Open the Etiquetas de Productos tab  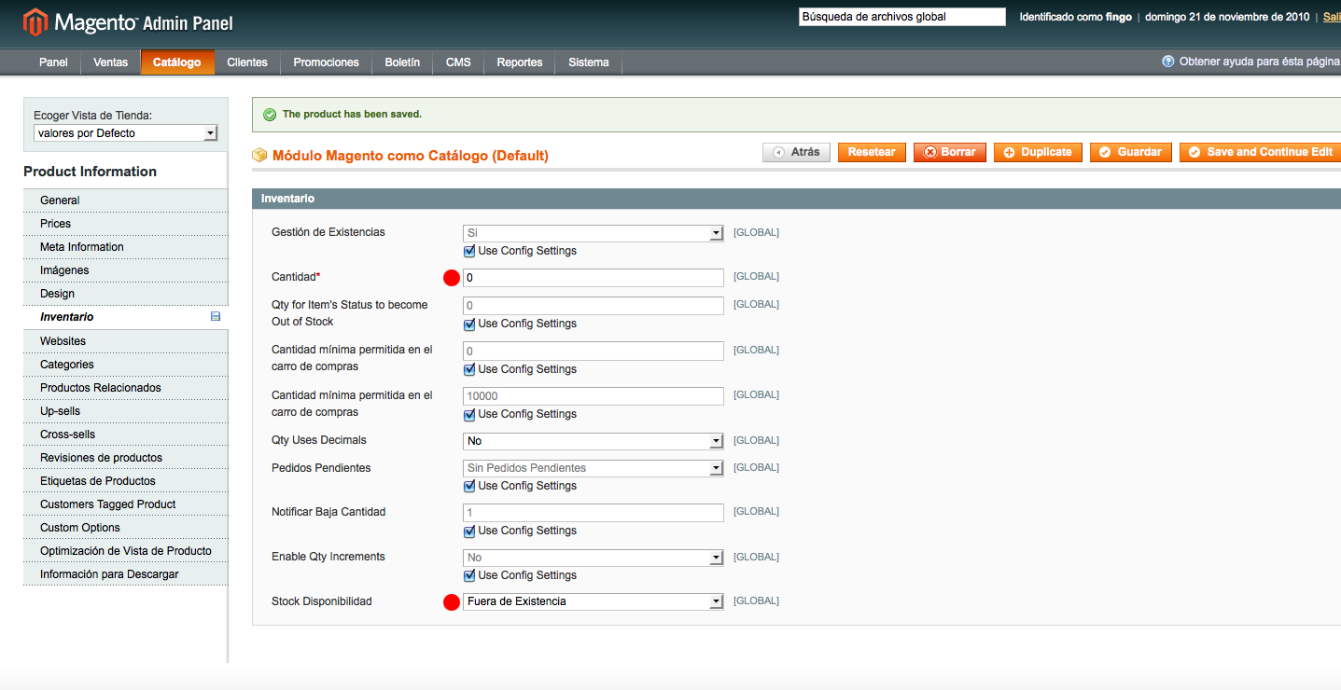pos(125,481)
